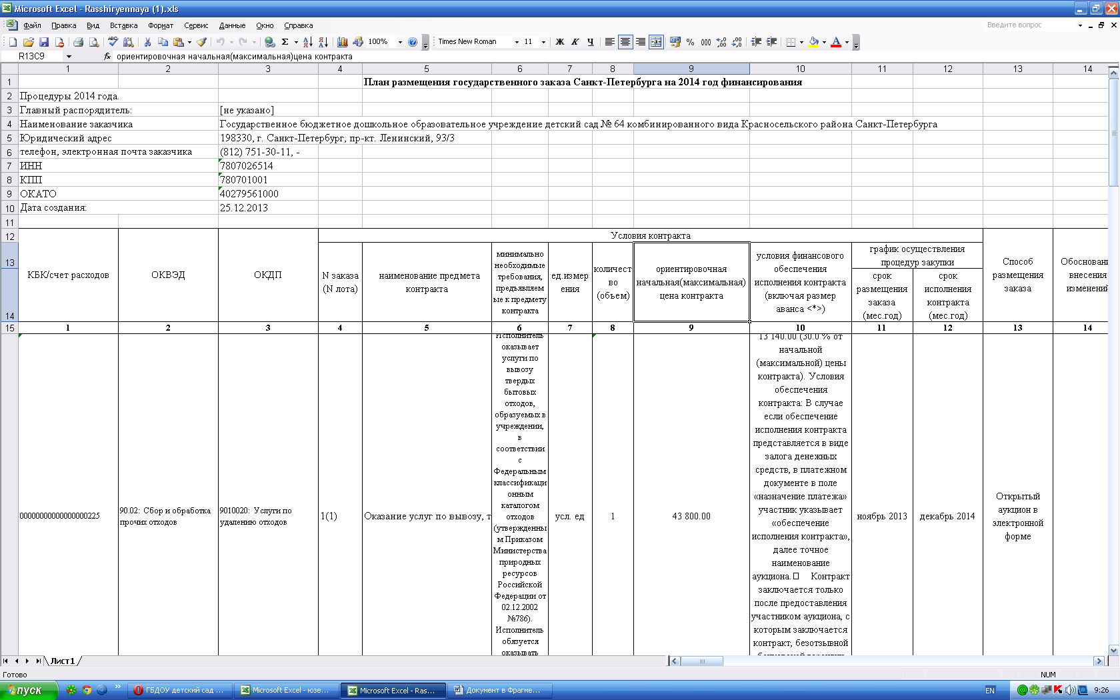This screenshot has height=700, width=1120.
Task: Apply currency format to the cell
Action: pyautogui.click(x=675, y=42)
